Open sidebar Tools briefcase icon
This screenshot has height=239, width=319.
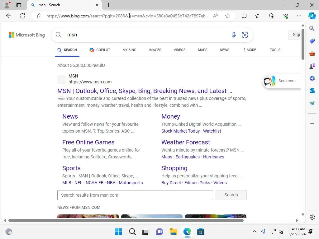pos(312,54)
